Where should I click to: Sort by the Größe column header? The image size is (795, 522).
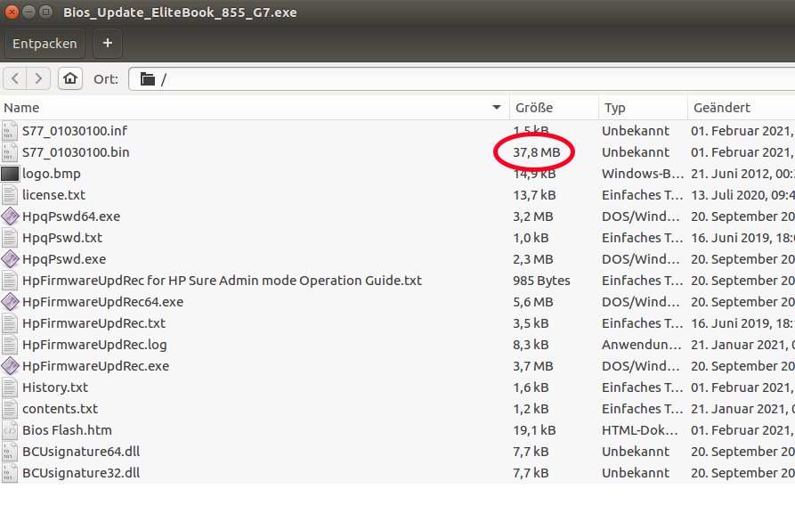point(554,108)
